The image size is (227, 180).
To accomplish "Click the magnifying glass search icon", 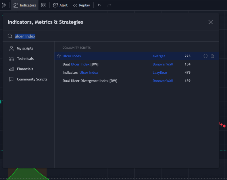I will 10,36.
